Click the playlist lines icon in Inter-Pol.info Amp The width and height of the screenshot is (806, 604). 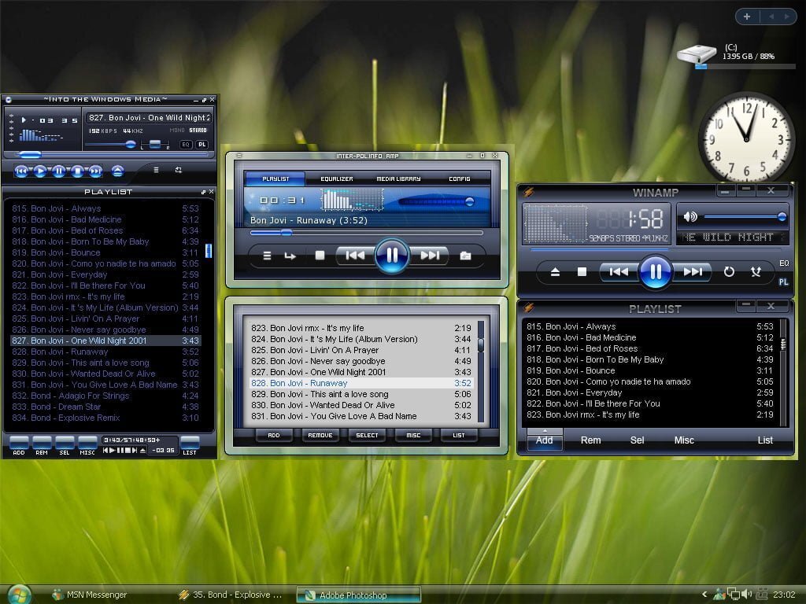267,256
